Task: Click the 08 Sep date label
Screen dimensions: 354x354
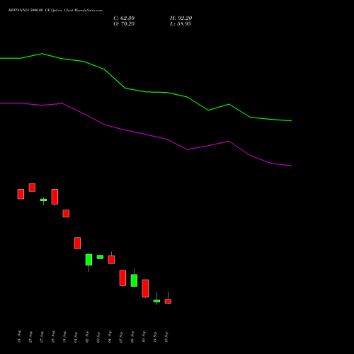Action: [132, 337]
